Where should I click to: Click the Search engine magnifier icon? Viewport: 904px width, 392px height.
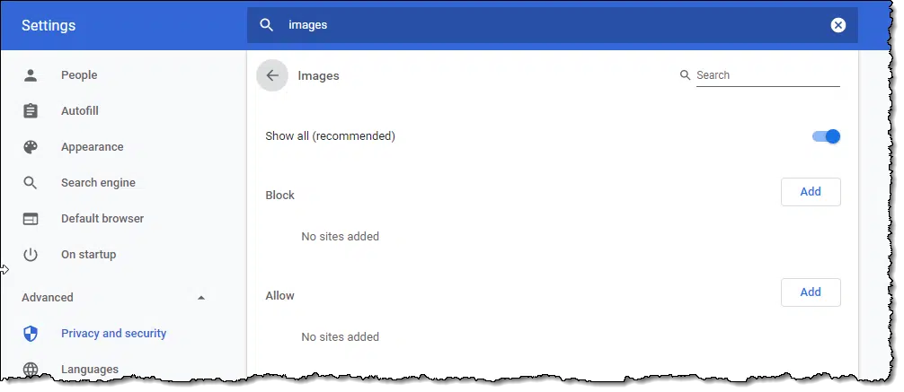[31, 183]
